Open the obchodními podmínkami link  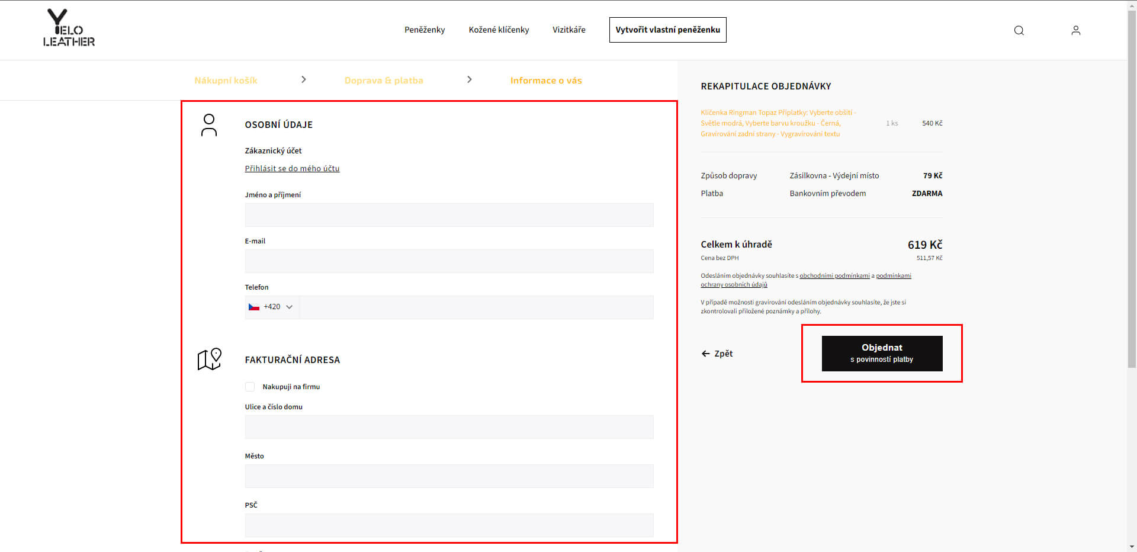pos(834,276)
